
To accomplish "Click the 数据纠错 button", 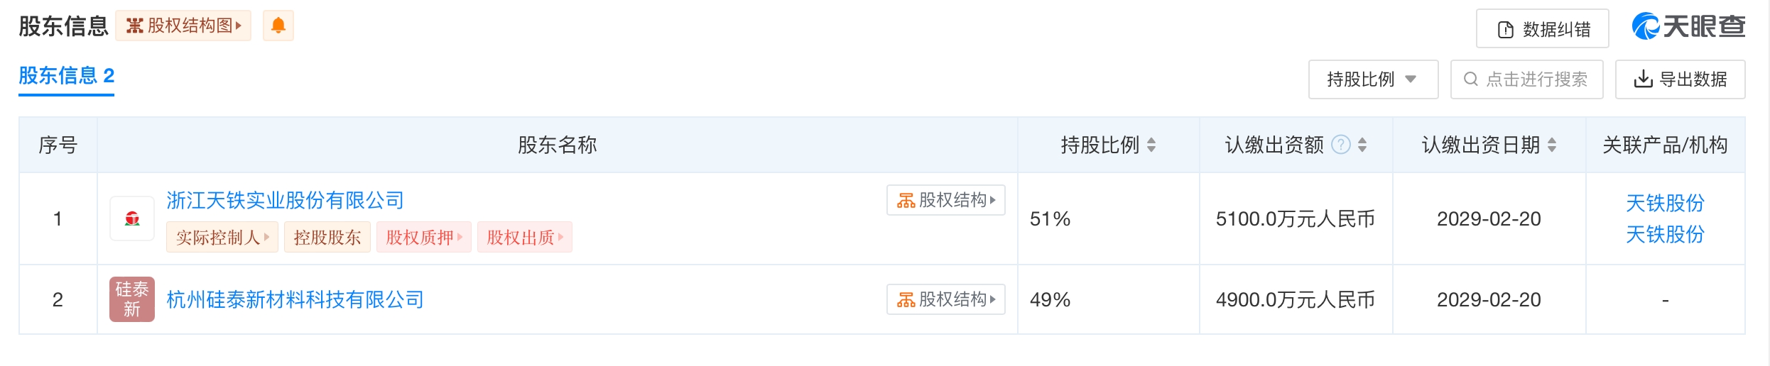I will coord(1542,29).
